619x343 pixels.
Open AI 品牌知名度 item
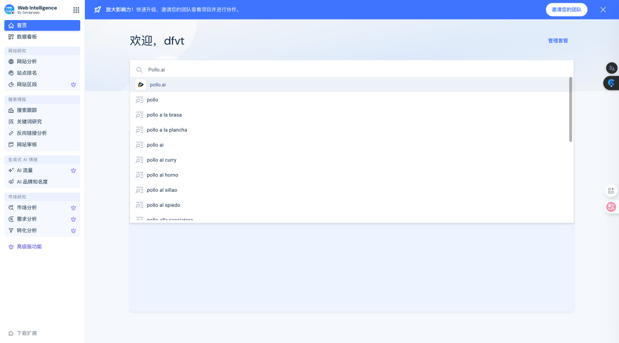click(42, 182)
